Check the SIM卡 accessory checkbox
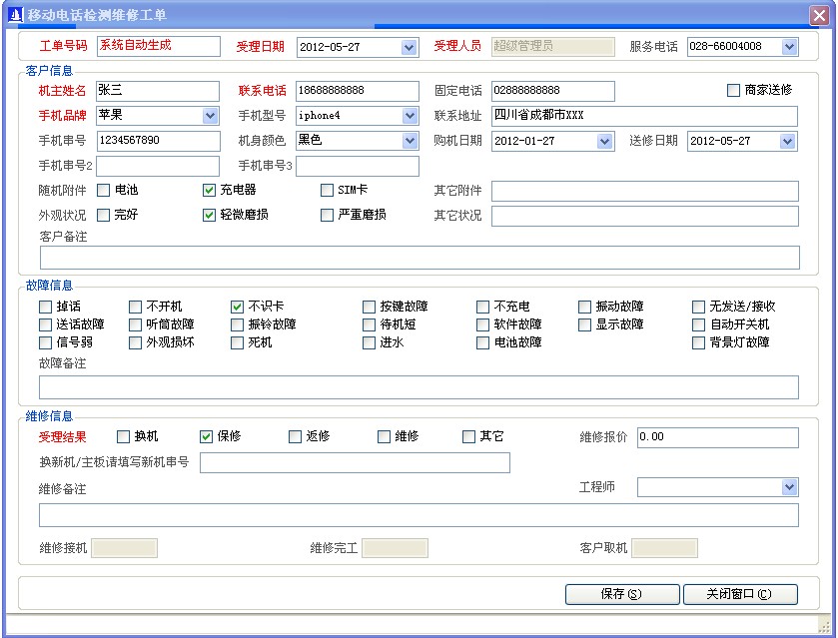The image size is (838, 638). pos(327,190)
